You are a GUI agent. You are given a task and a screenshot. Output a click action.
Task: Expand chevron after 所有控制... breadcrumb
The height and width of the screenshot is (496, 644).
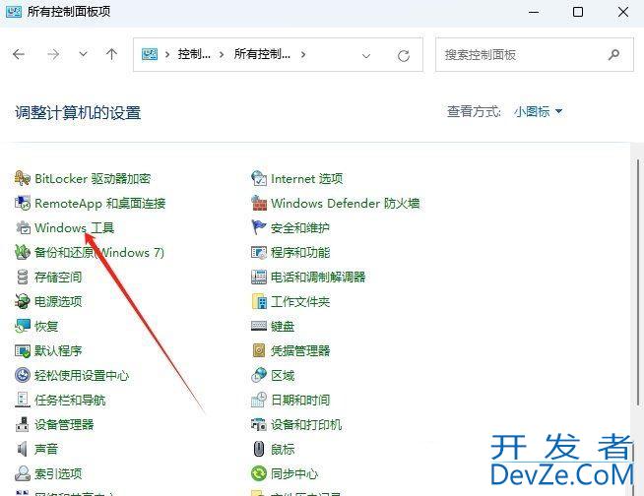[x=303, y=54]
